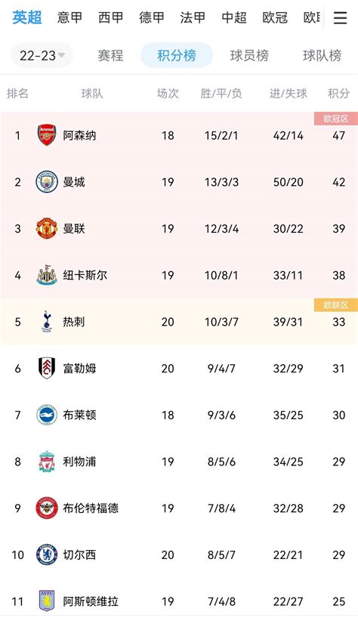Open the 西甲 league tab

pyautogui.click(x=111, y=17)
